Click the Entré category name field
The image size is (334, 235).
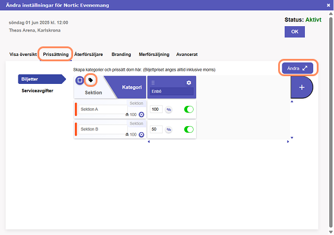pos(172,91)
